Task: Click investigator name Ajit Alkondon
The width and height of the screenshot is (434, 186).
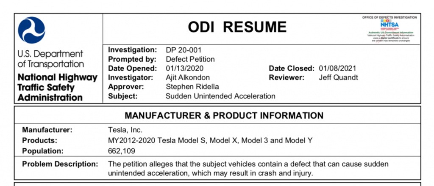Action: click(188, 77)
